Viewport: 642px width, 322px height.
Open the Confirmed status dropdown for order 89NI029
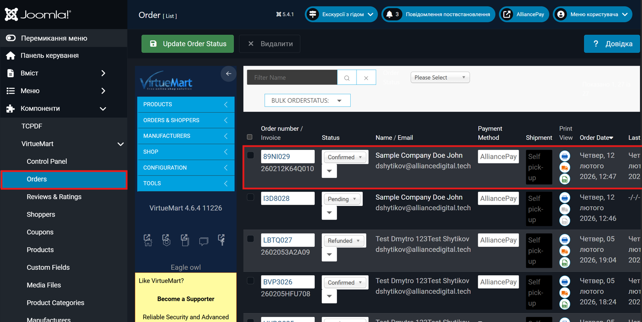click(345, 157)
